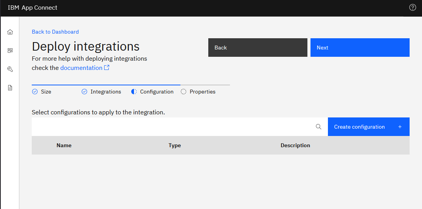Sort by the Type column header

point(175,145)
